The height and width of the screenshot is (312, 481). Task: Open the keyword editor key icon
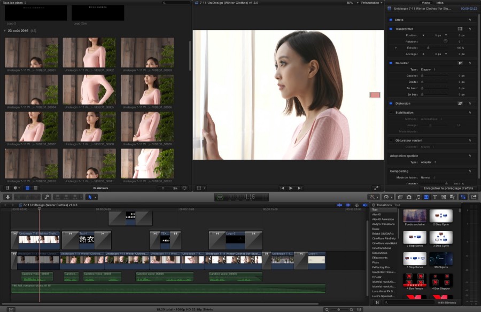click(46, 197)
